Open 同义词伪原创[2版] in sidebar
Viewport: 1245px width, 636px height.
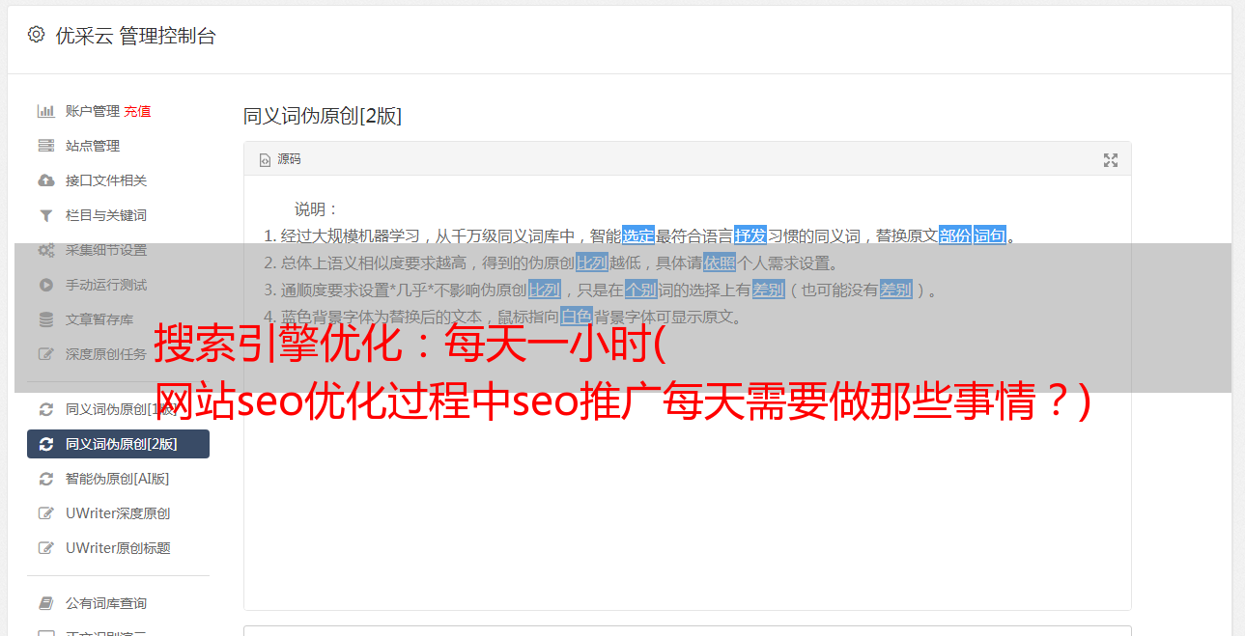118,444
